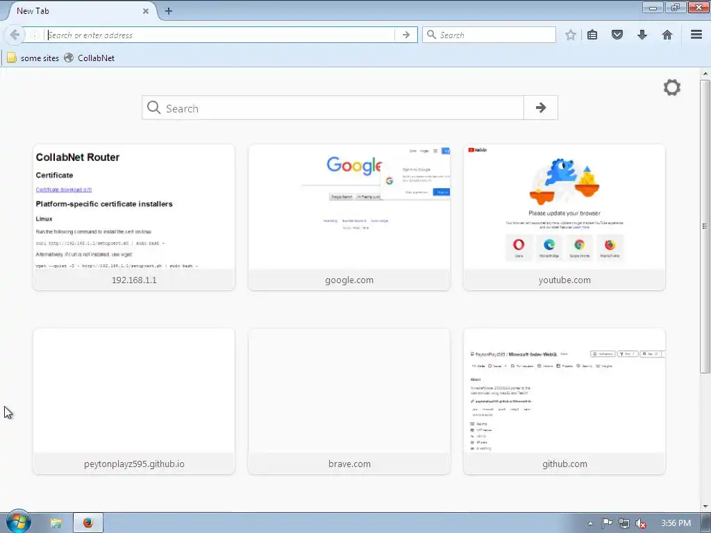
Task: Go to the Home page icon
Action: coord(667,35)
